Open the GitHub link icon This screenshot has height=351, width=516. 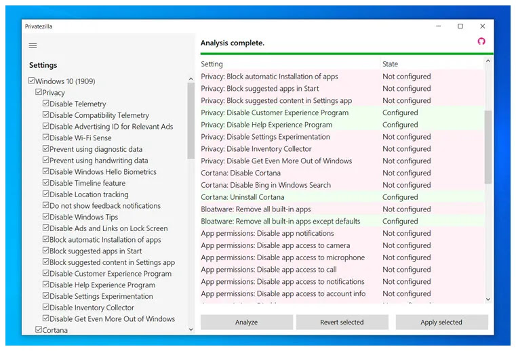pyautogui.click(x=481, y=41)
